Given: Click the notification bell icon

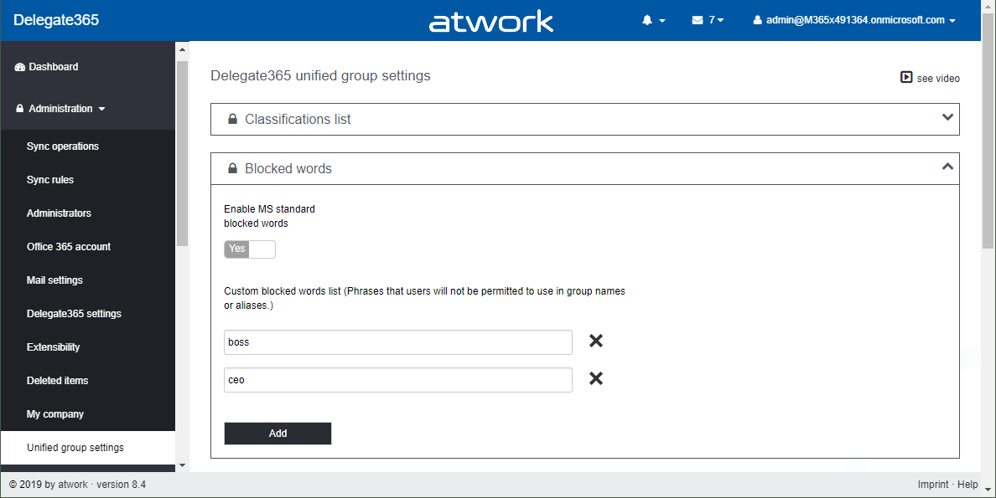Looking at the screenshot, I should coord(647,20).
